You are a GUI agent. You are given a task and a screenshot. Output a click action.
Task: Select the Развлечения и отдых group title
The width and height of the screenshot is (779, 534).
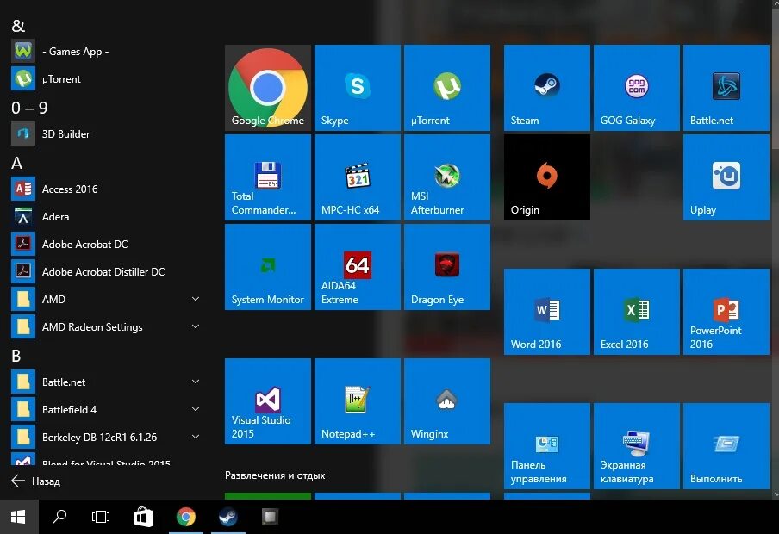275,475
